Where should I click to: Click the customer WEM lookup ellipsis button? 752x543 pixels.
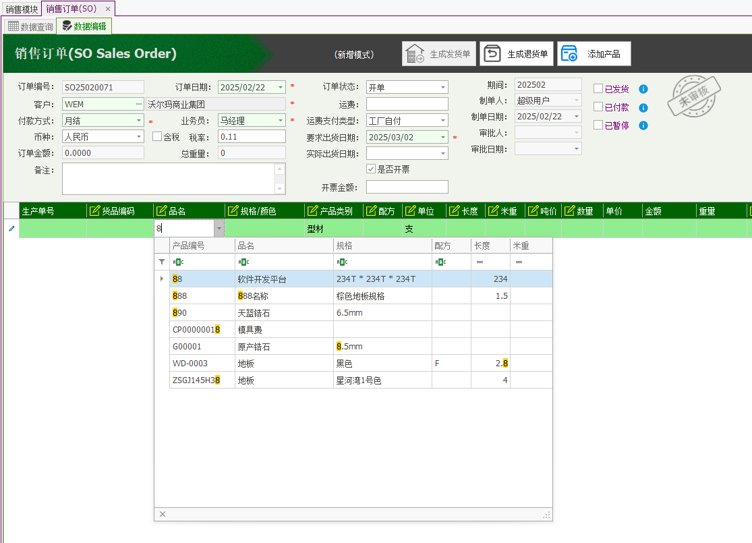(139, 104)
